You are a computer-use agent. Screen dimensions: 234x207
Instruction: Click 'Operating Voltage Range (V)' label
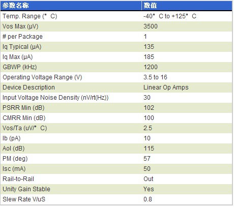point(42,77)
